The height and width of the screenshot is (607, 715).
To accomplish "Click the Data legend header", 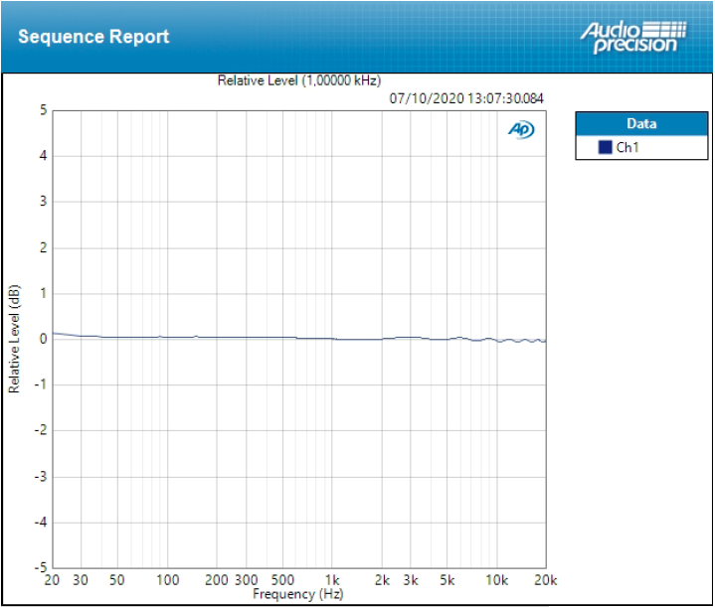I will pyautogui.click(x=641, y=124).
